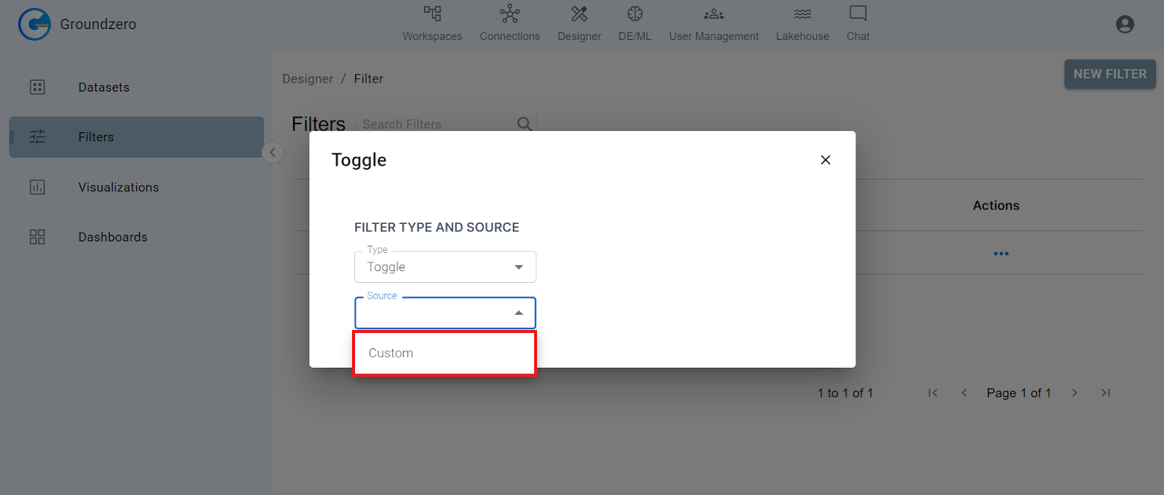Screen dimensions: 1164x495
Task: Collapse the Source dropdown field
Action: point(518,313)
